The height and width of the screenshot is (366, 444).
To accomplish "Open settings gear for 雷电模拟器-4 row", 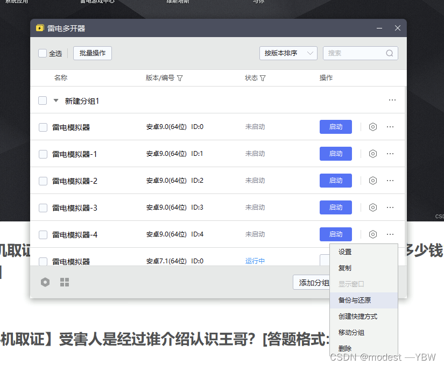I will [x=372, y=234].
